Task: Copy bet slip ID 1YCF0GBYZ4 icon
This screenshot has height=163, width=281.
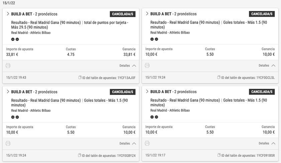Action: tap(80, 155)
